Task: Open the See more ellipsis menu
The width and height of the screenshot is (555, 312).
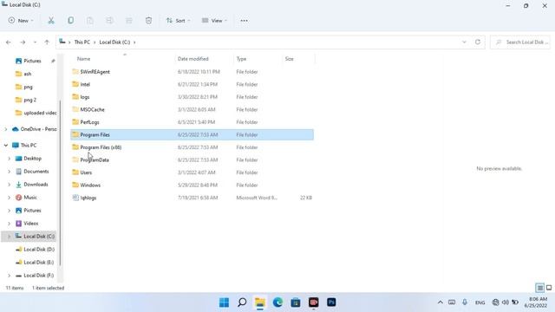Action: 244,21
